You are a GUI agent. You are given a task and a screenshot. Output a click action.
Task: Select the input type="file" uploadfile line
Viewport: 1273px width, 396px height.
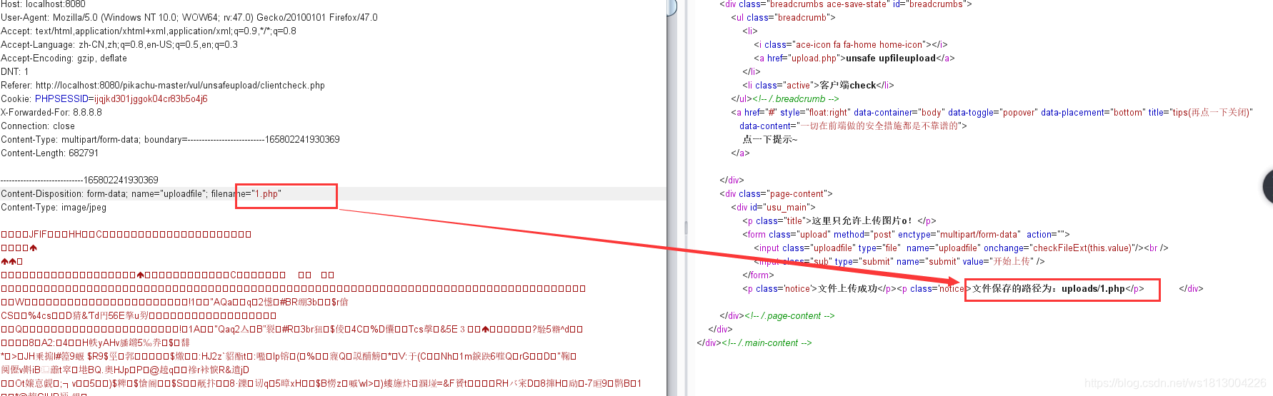tap(961, 248)
